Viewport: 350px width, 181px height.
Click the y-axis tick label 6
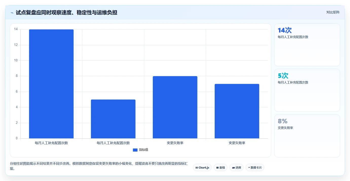click(17, 92)
